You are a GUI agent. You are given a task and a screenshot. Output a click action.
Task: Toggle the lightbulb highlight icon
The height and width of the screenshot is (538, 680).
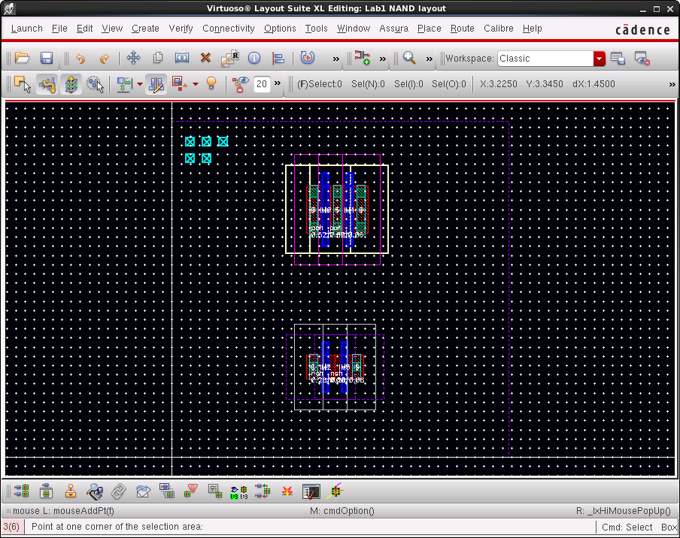click(211, 83)
